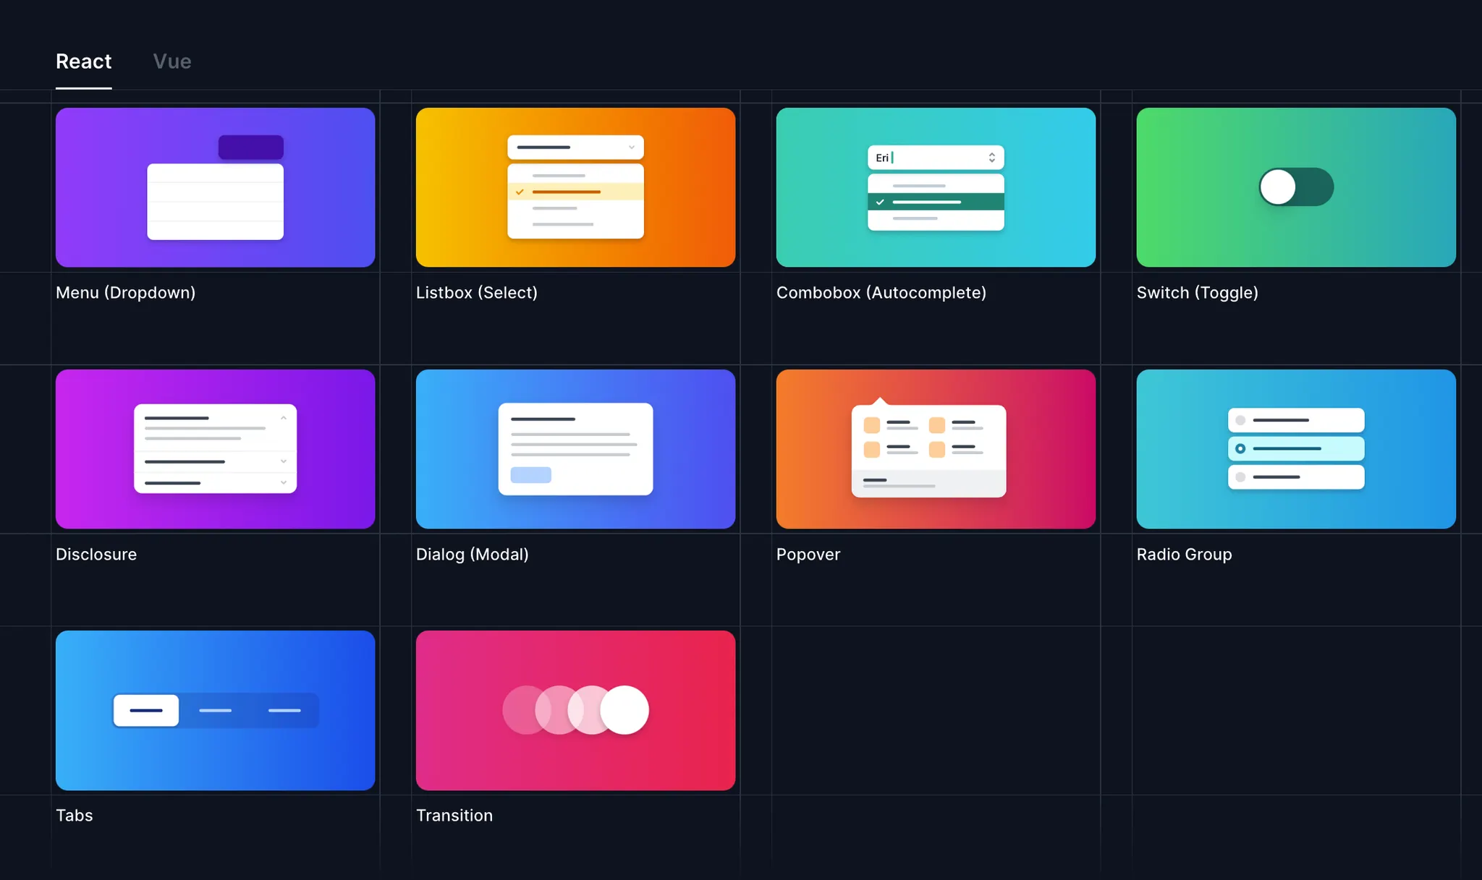Click the active white tab in Tabs illustration
This screenshot has height=880, width=1482.
pos(146,710)
